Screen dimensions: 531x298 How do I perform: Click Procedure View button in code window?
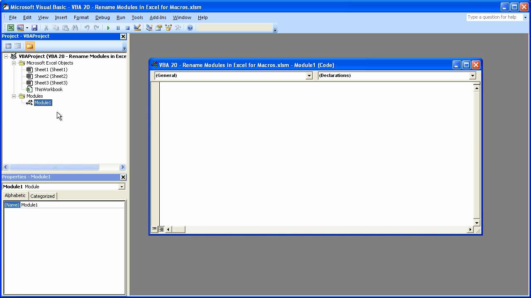(154, 229)
